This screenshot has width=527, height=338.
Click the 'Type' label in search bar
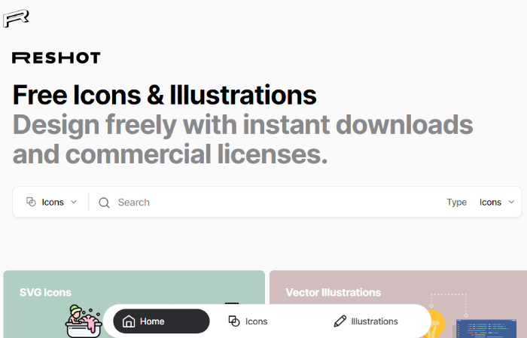coord(456,202)
